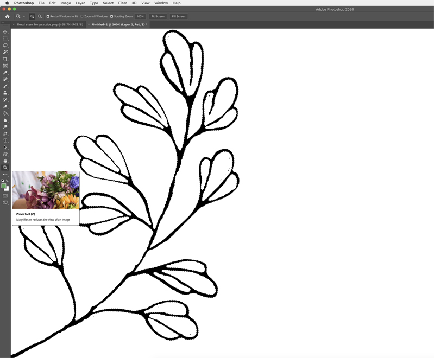
Task: Select the Brush tool
Action: click(x=5, y=86)
